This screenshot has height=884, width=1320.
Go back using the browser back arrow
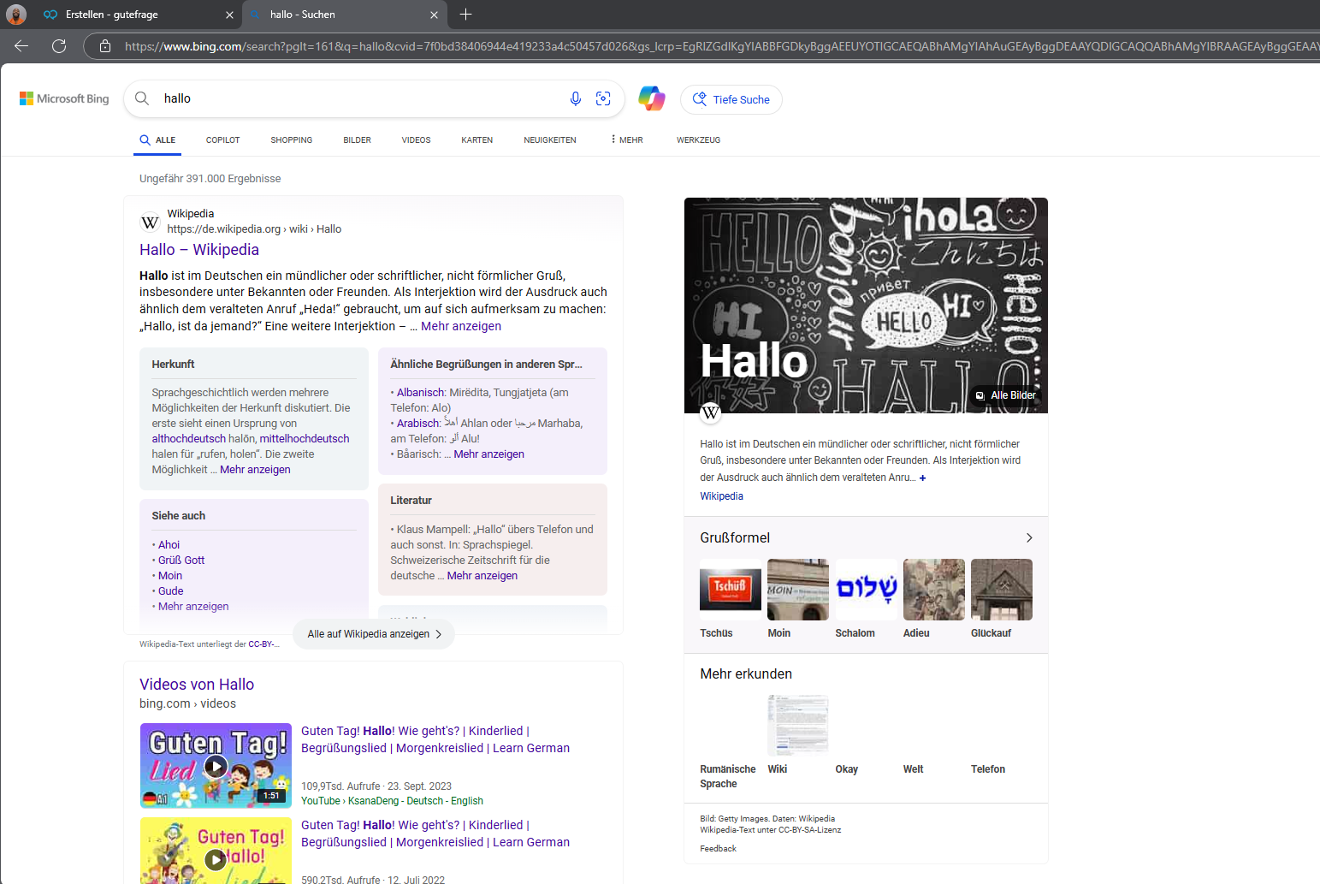coord(21,46)
